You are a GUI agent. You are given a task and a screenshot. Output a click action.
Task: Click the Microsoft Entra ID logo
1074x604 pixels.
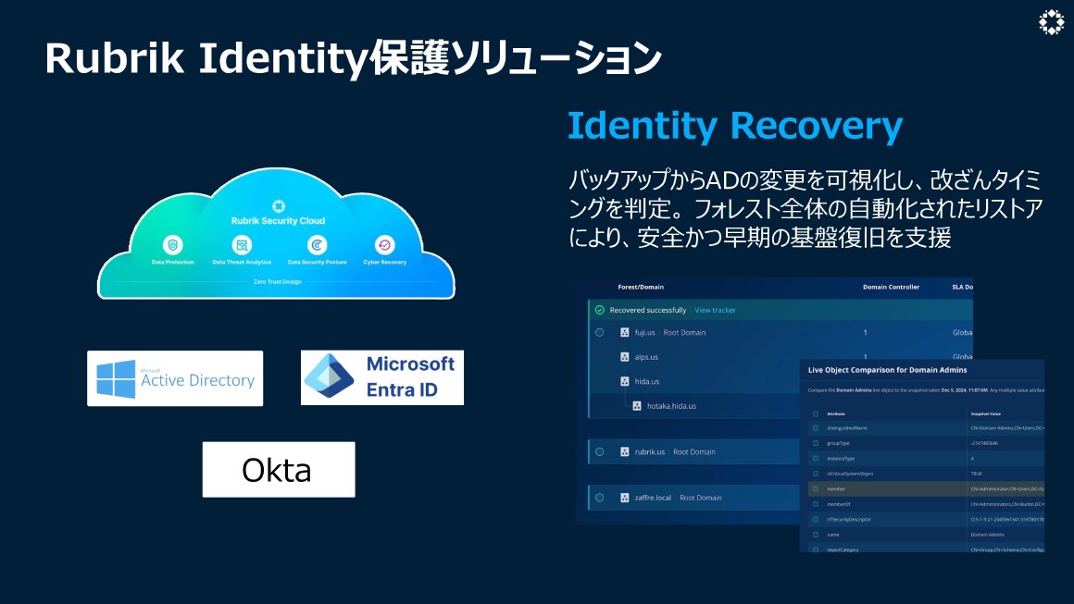pos(381,376)
